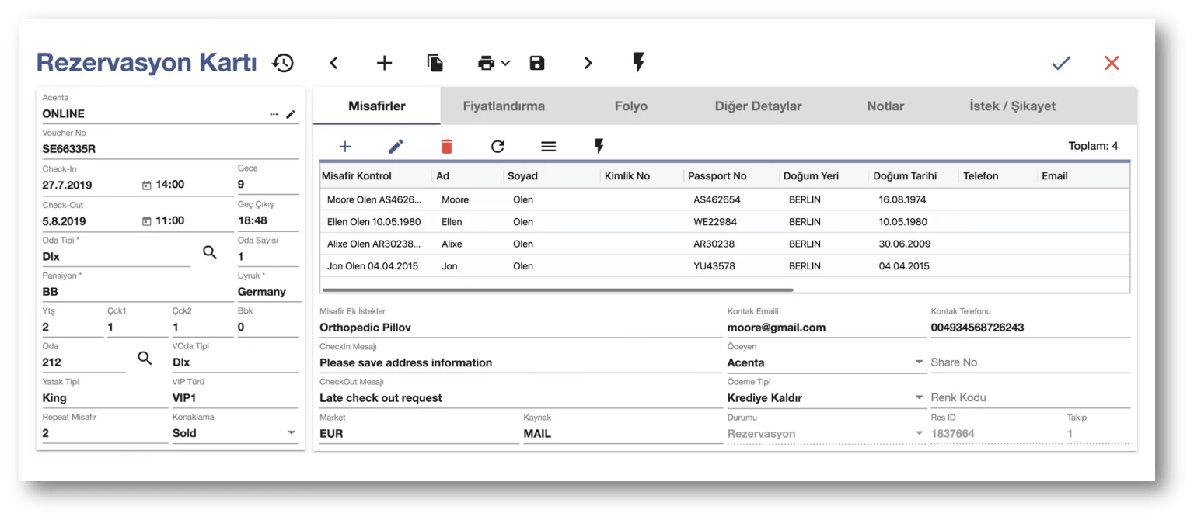Click the guest table horizontal scrollbar

tap(557, 289)
